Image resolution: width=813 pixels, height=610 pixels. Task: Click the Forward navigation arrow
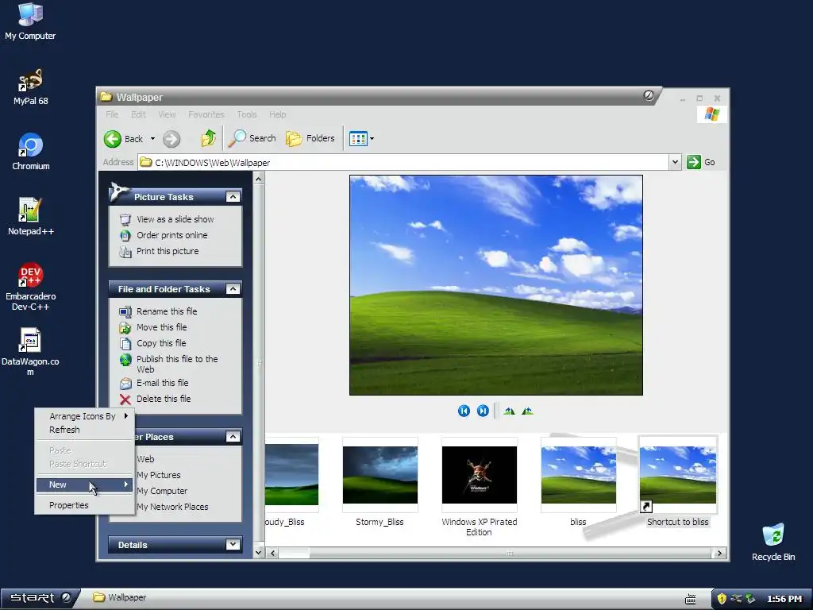click(x=171, y=139)
